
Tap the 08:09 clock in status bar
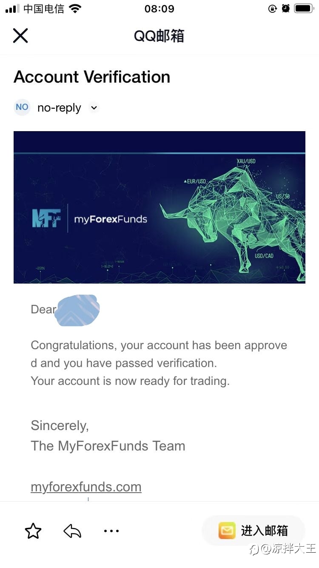(159, 9)
